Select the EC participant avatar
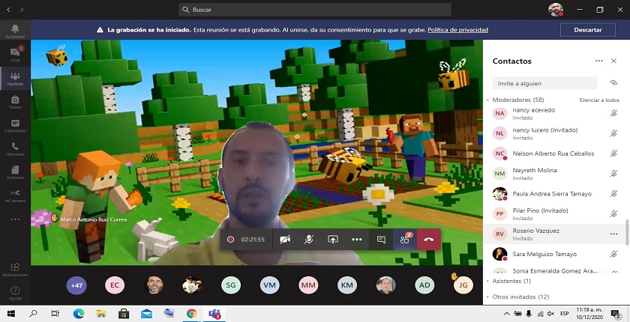Screen dimensions: 630x322 click(x=115, y=285)
